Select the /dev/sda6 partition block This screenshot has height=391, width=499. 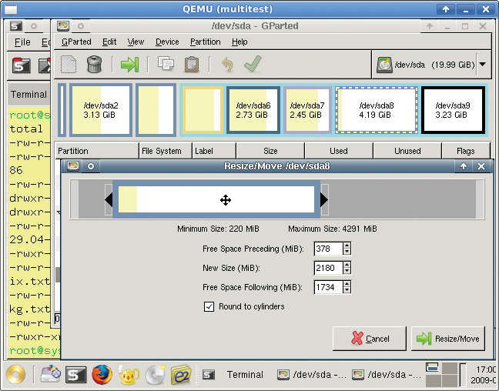point(253,110)
